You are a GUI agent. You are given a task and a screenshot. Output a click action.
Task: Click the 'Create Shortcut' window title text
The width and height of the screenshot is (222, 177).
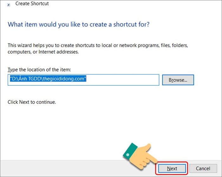pyautogui.click(x=32, y=4)
